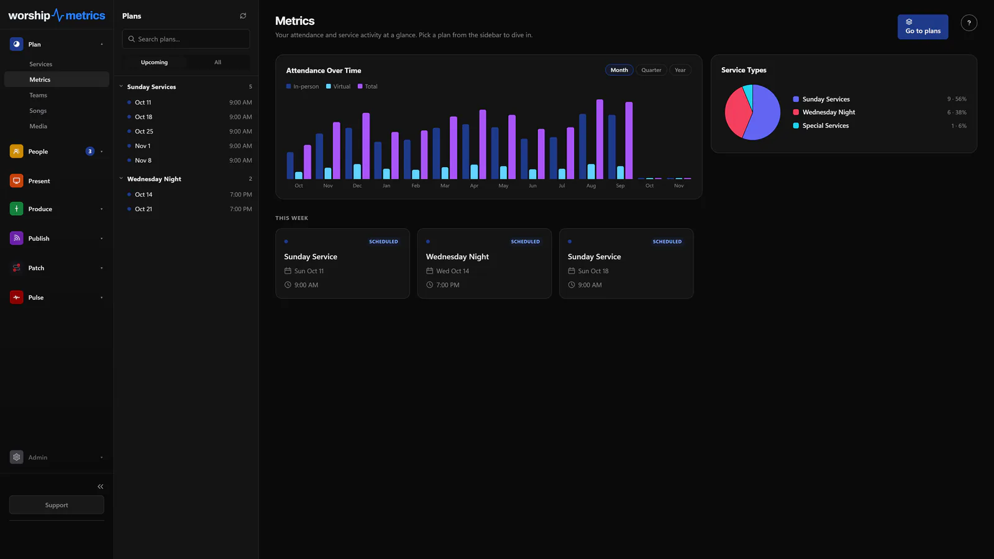Click the Service Types pie chart
Screen dimensions: 994x559
[x=752, y=112]
